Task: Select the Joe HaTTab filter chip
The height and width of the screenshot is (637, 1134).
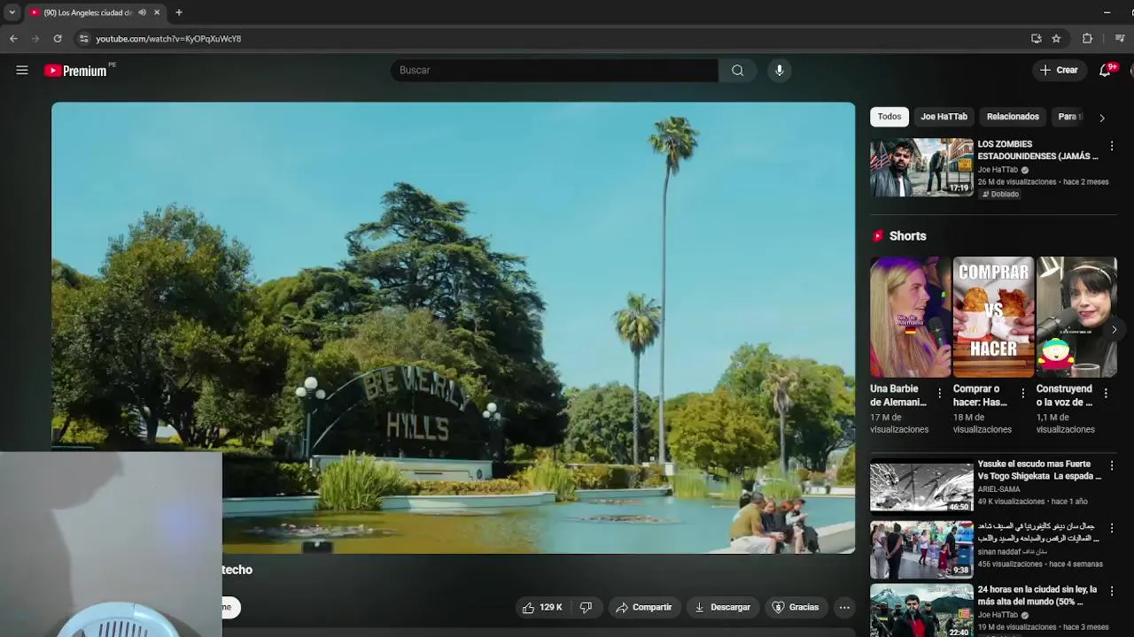Action: [x=944, y=117]
